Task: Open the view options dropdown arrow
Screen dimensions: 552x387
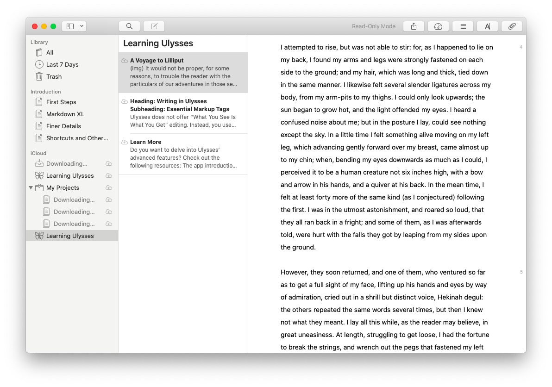Action: (82, 26)
